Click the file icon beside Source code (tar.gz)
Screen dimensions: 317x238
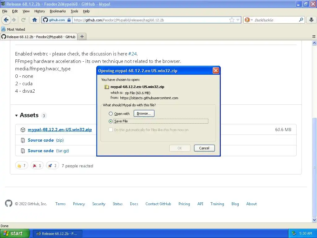[23, 151]
